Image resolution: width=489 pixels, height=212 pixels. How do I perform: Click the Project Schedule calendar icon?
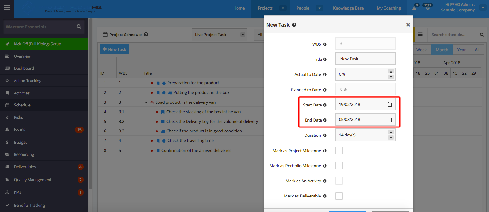pos(105,34)
